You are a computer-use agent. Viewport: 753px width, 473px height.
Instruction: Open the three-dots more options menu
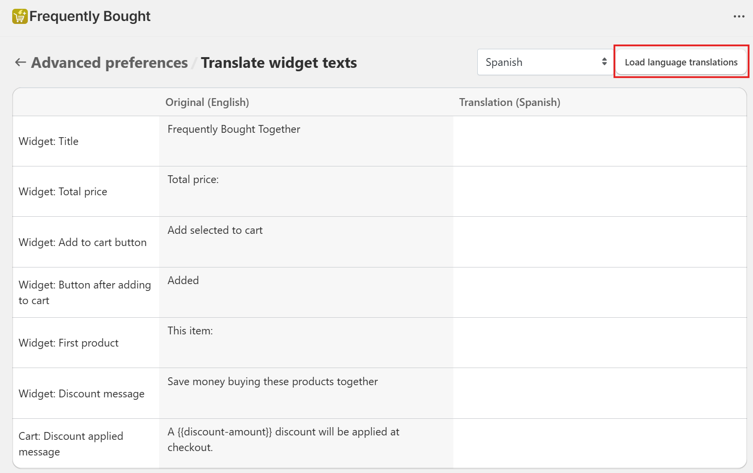(739, 17)
